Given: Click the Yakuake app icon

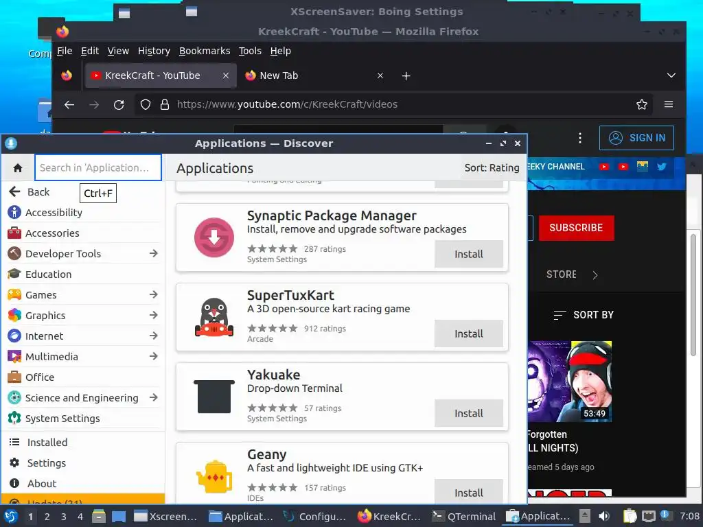Looking at the screenshot, I should 214,397.
